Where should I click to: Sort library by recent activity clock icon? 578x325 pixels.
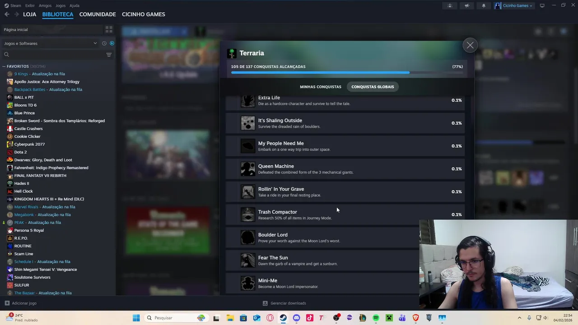click(x=104, y=43)
